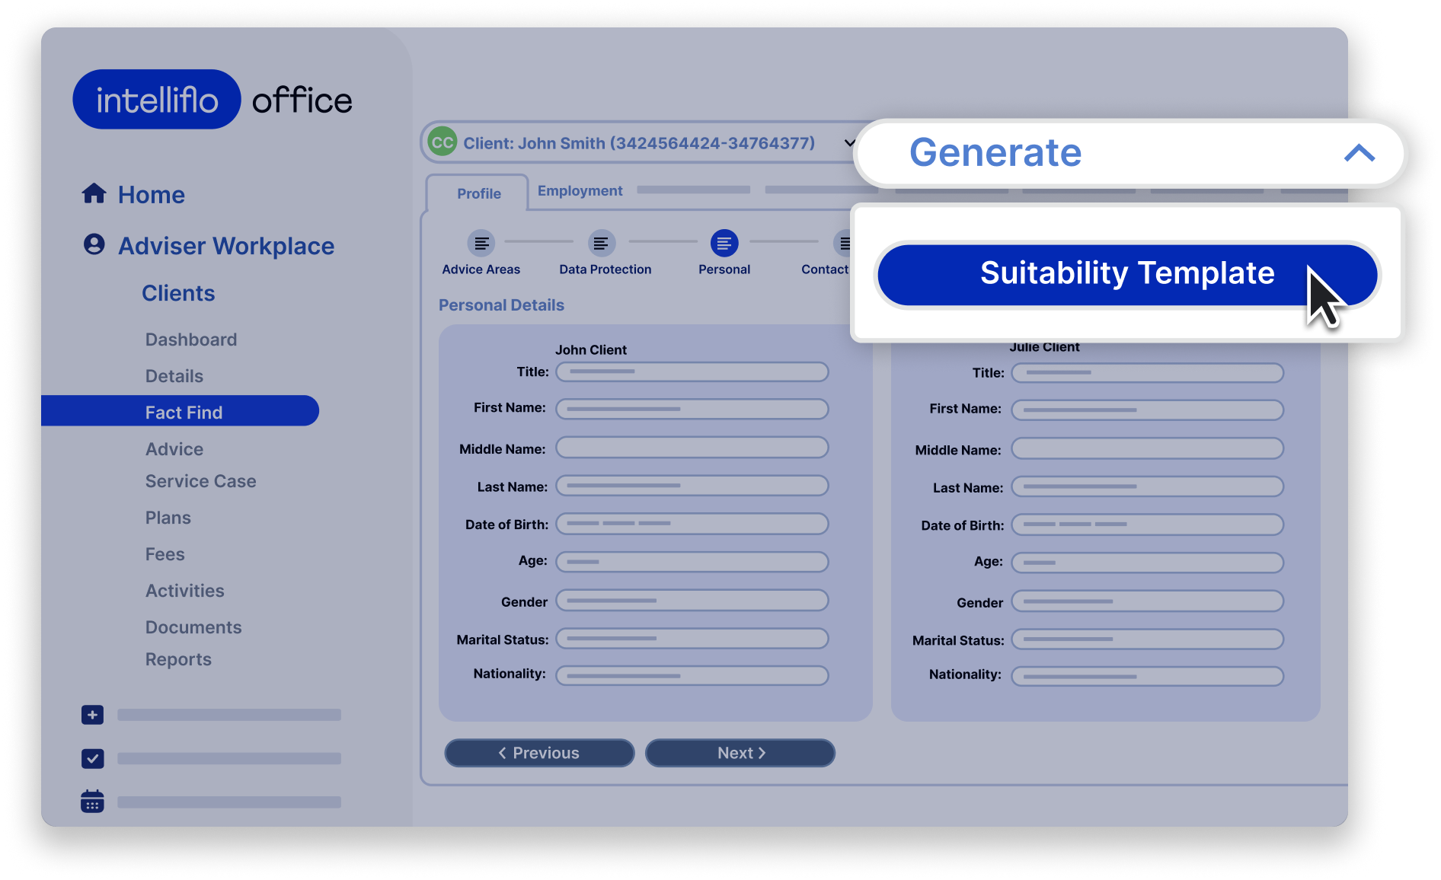
Task: Click the Previous button
Action: [539, 753]
